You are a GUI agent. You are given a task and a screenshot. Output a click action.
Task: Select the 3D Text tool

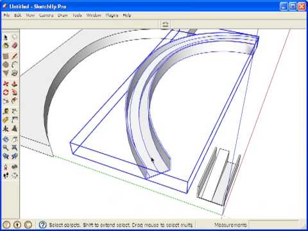15,128
